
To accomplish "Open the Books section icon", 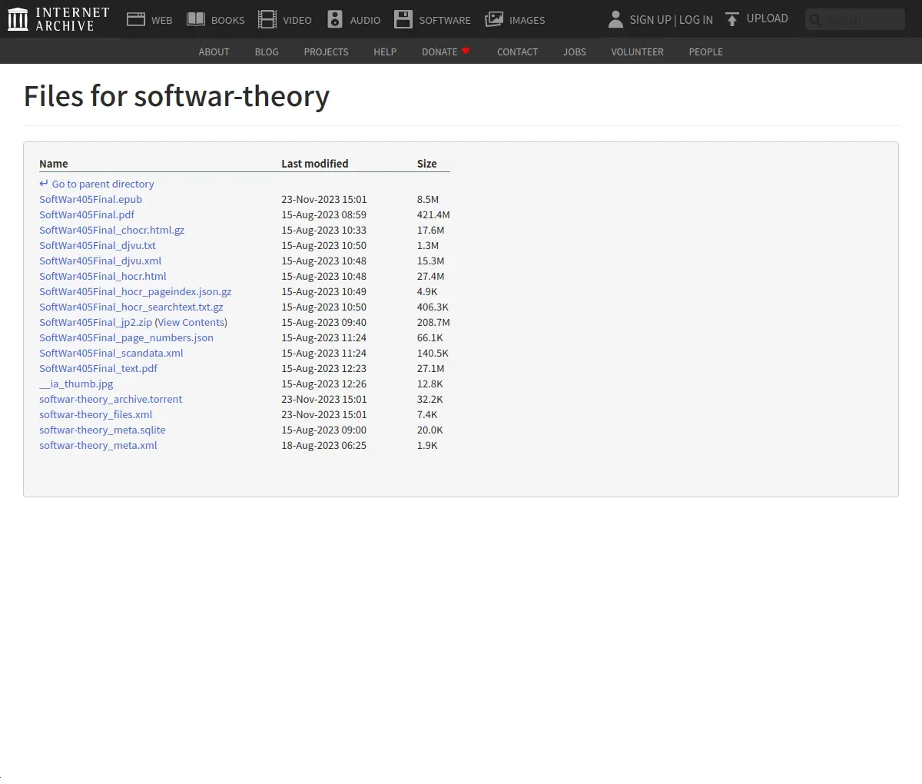I will point(196,19).
